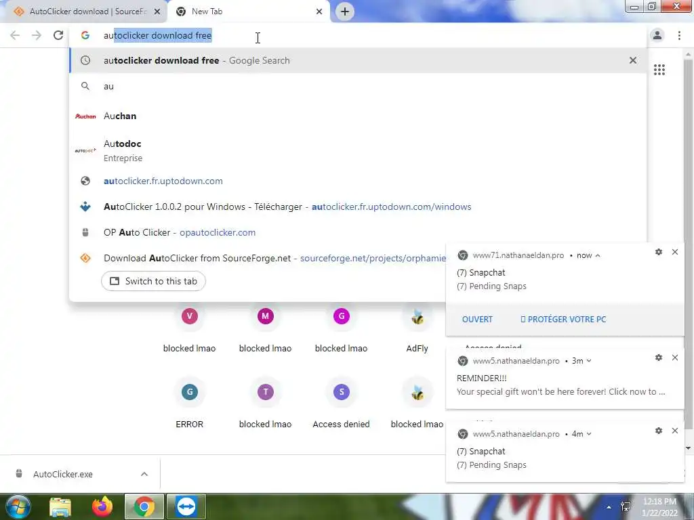This screenshot has width=694, height=520.
Task: Click the V blocked lmao shortcut
Action: (x=190, y=326)
